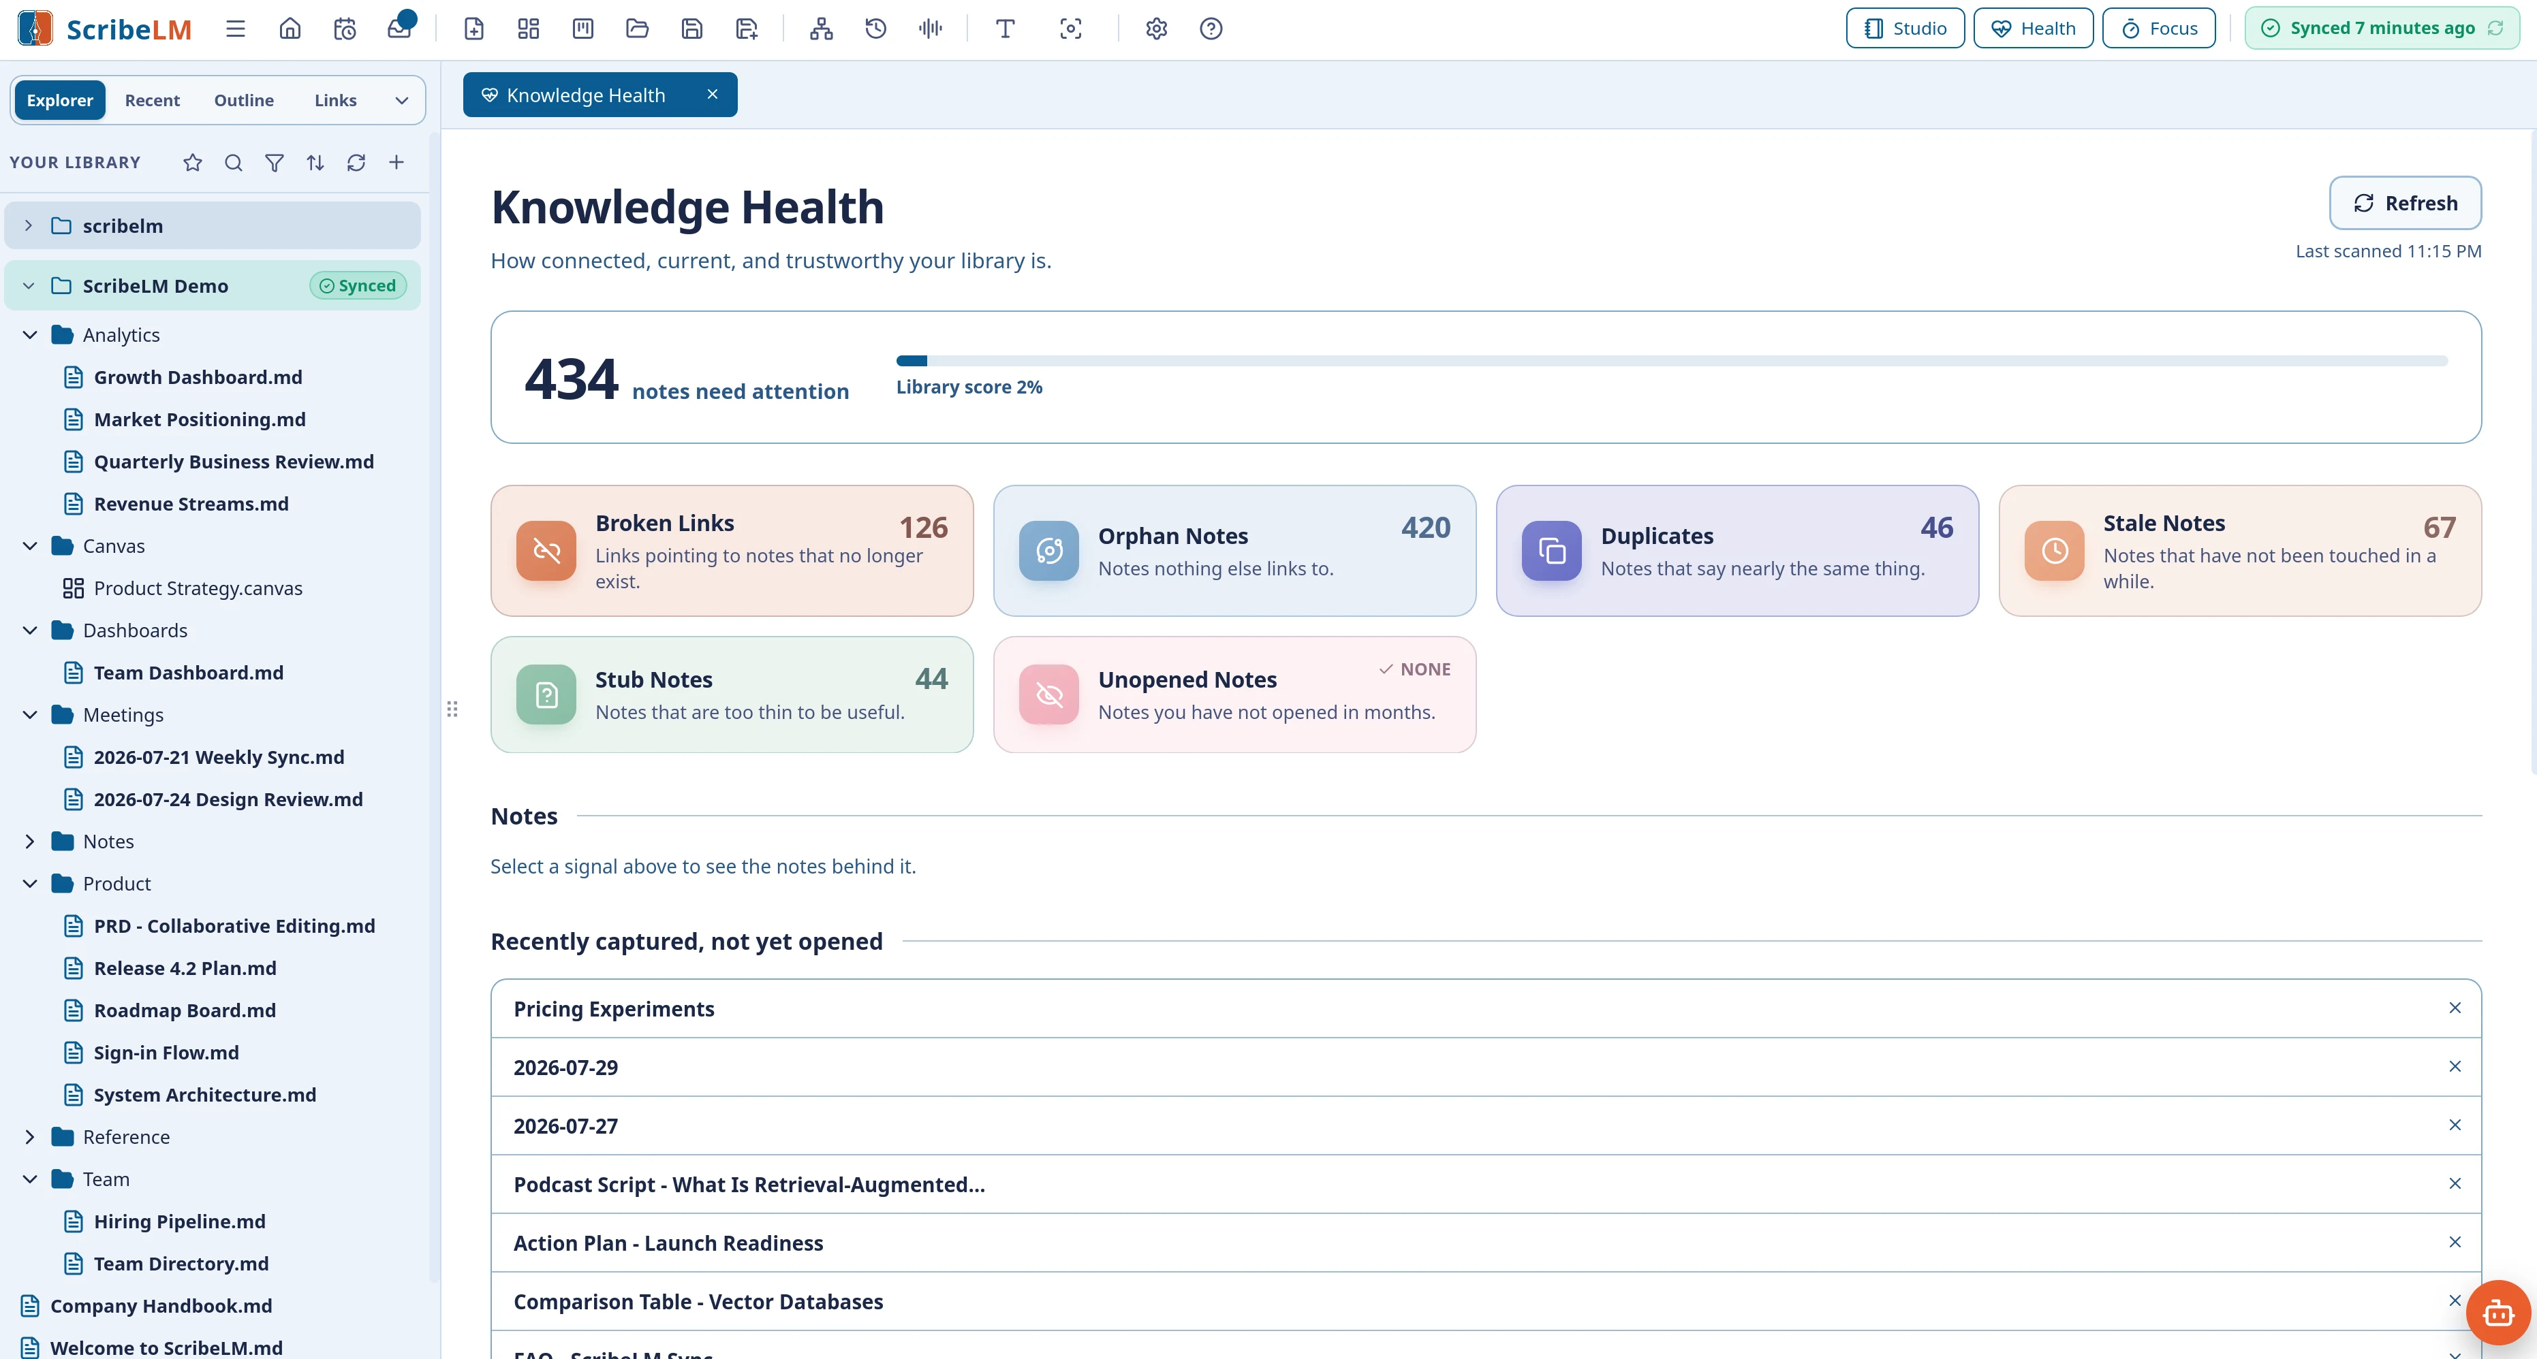
Task: Open the daily note calendar-clock icon
Action: [x=345, y=29]
